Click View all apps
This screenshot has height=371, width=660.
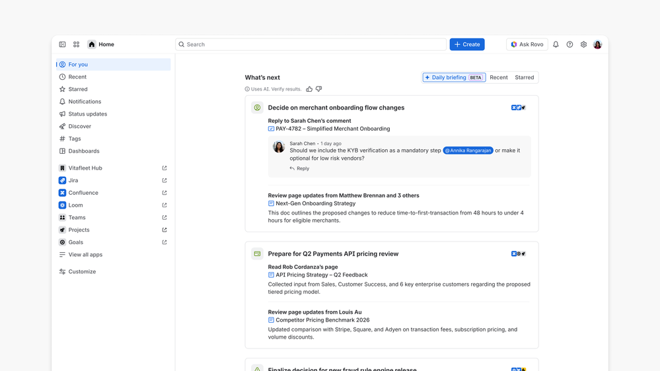pos(113,254)
